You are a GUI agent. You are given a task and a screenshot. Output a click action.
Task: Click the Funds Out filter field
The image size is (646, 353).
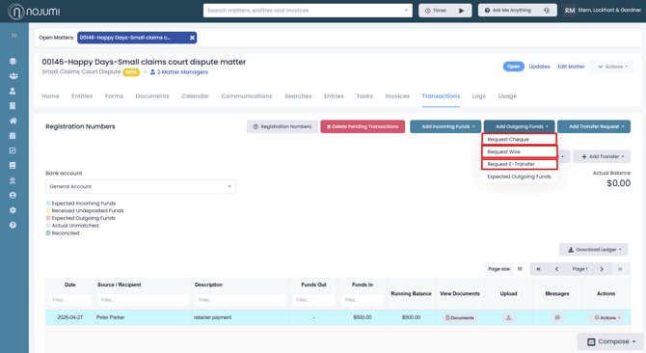coord(313,300)
